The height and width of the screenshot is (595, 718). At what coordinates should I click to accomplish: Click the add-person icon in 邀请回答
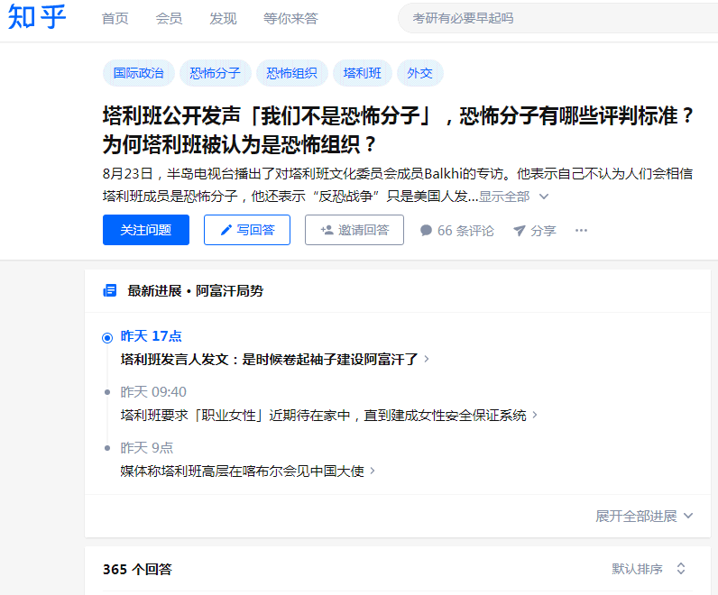327,230
